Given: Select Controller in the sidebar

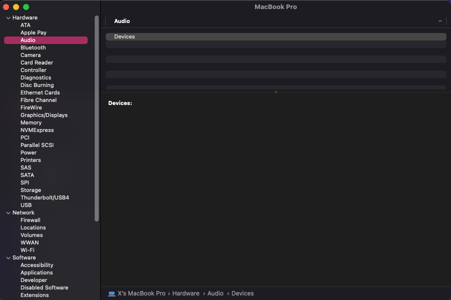Looking at the screenshot, I should tap(34, 70).
